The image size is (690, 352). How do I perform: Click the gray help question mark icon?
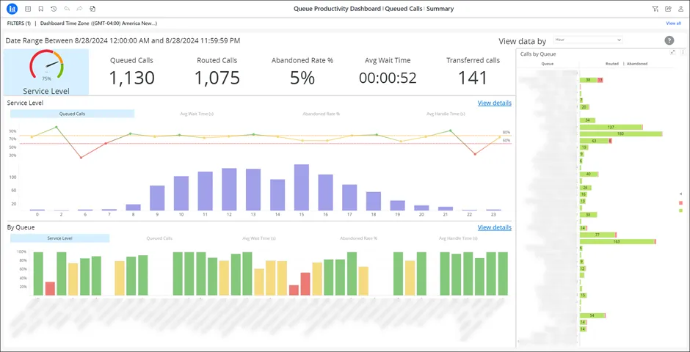coord(669,41)
